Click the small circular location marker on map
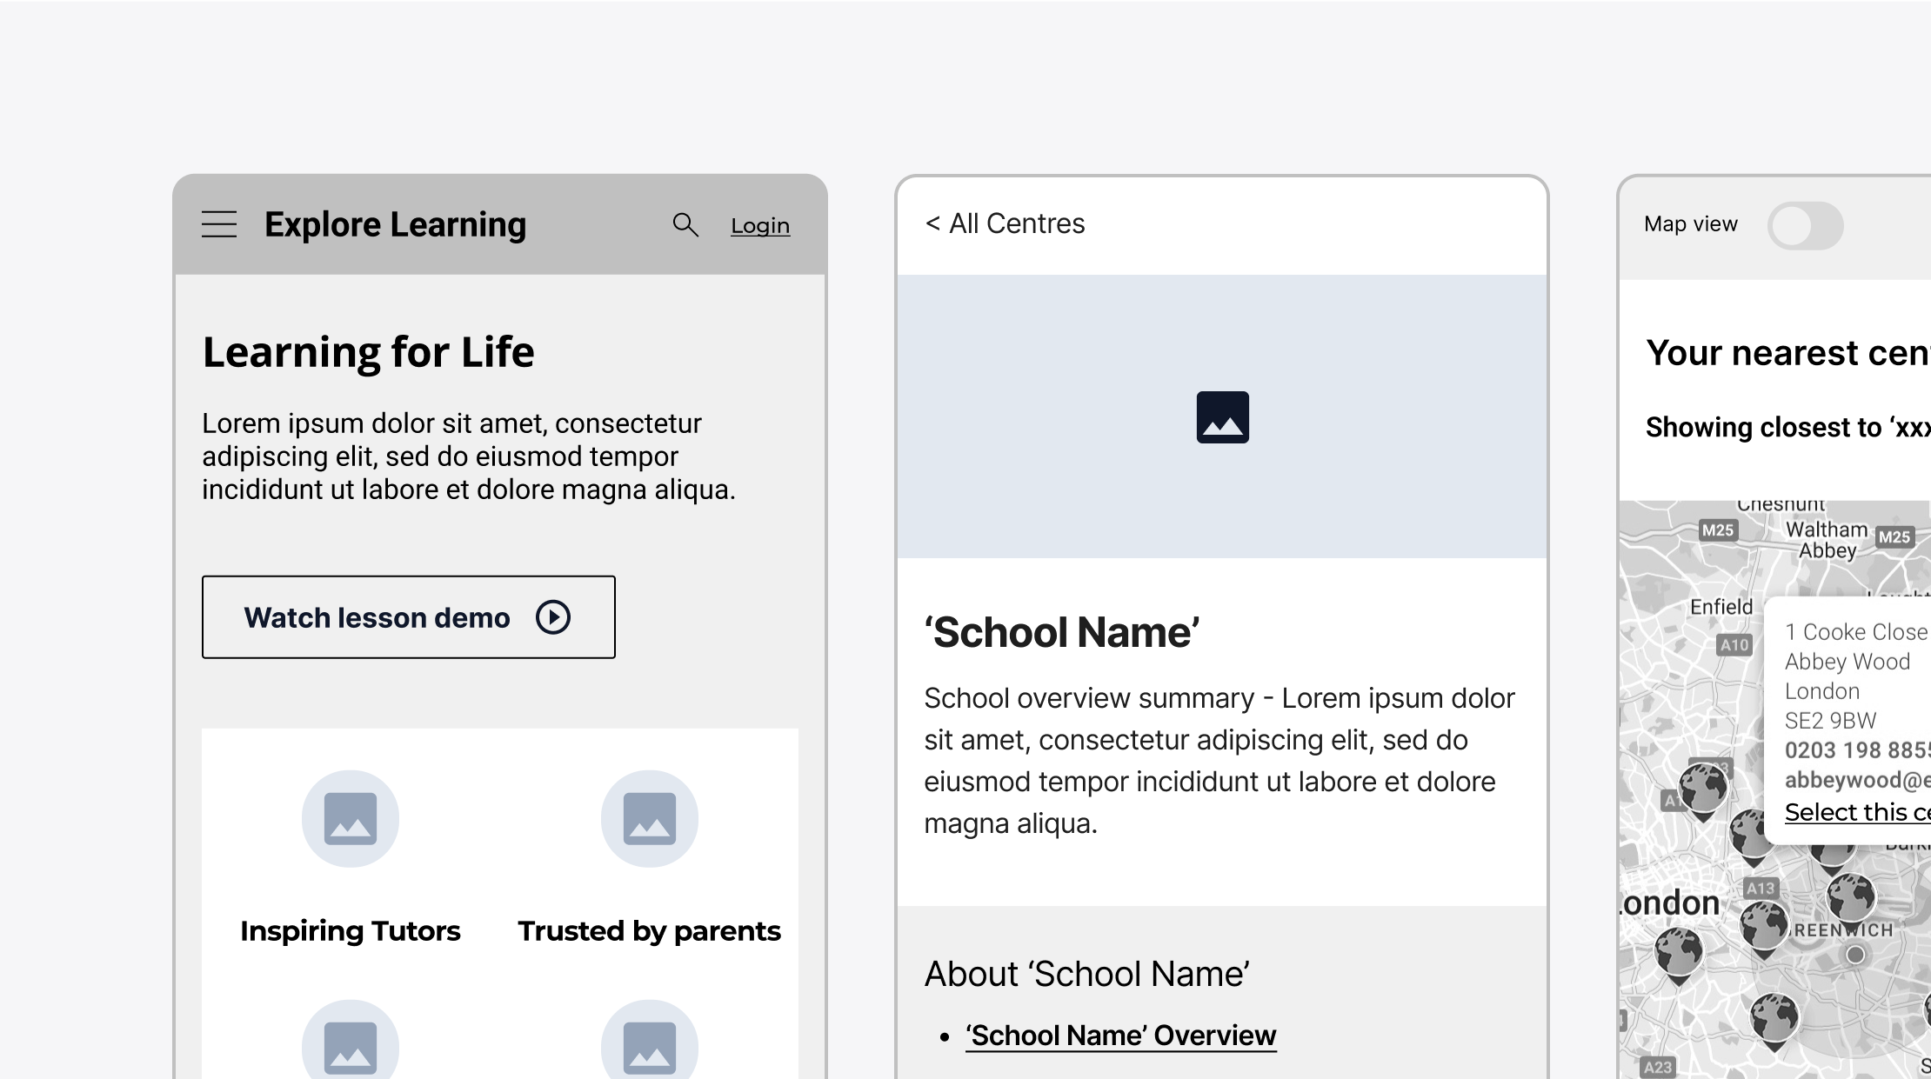1931x1079 pixels. [1855, 955]
